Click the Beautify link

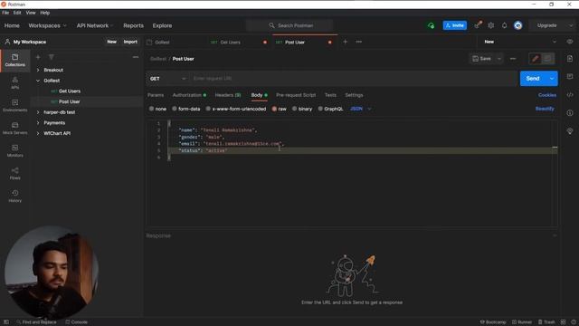pyautogui.click(x=545, y=109)
